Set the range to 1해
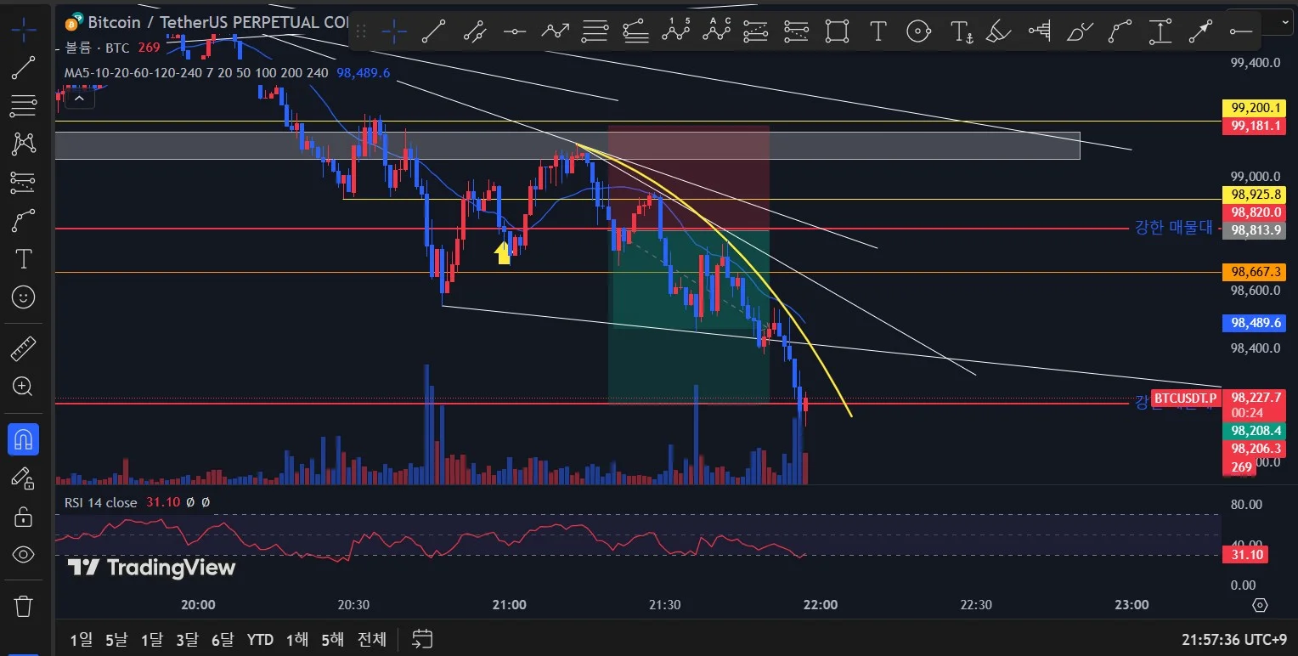This screenshot has width=1298, height=656. tap(297, 639)
